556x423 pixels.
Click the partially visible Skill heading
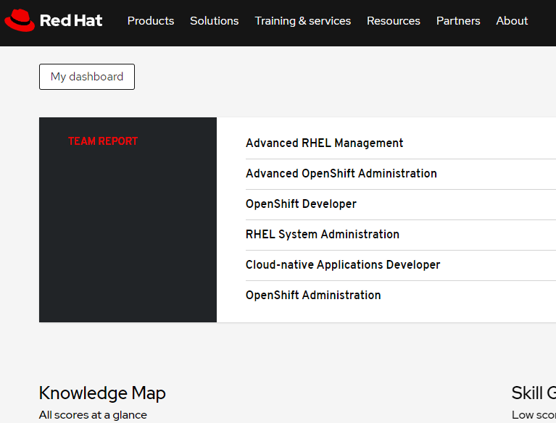pos(533,393)
